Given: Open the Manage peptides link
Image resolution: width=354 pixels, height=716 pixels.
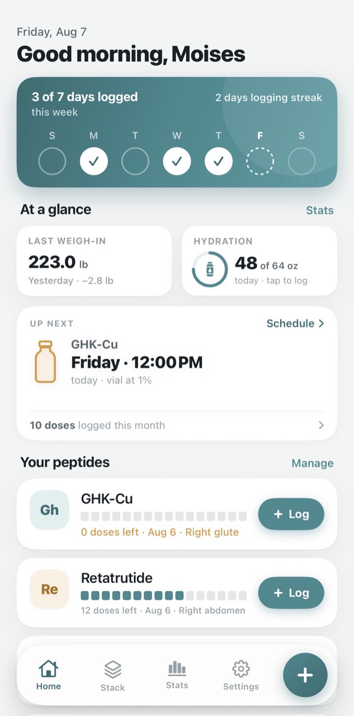Looking at the screenshot, I should click(x=312, y=463).
